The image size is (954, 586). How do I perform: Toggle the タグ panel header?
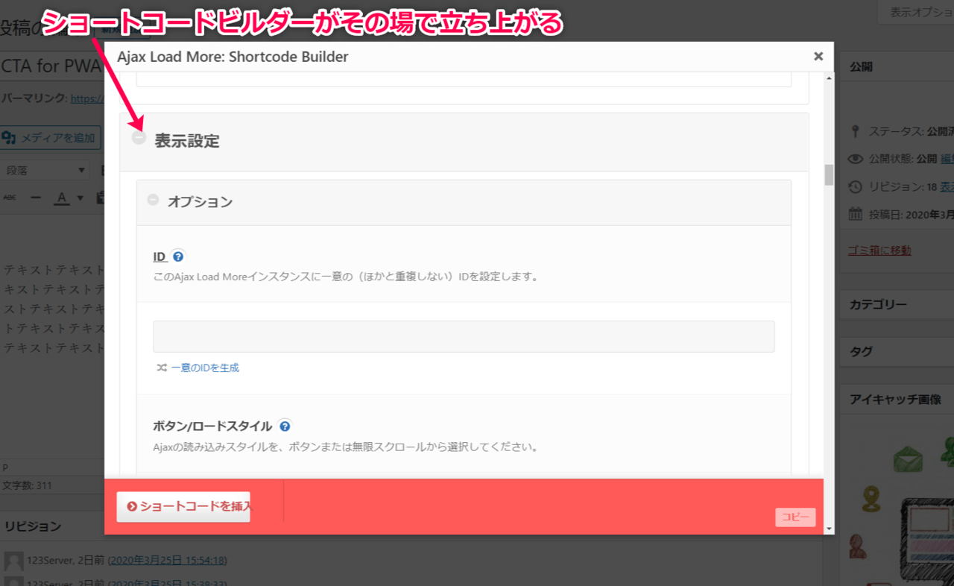tap(897, 352)
